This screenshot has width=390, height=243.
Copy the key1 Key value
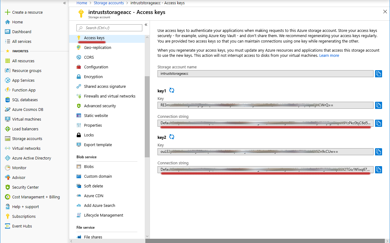pos(378,105)
